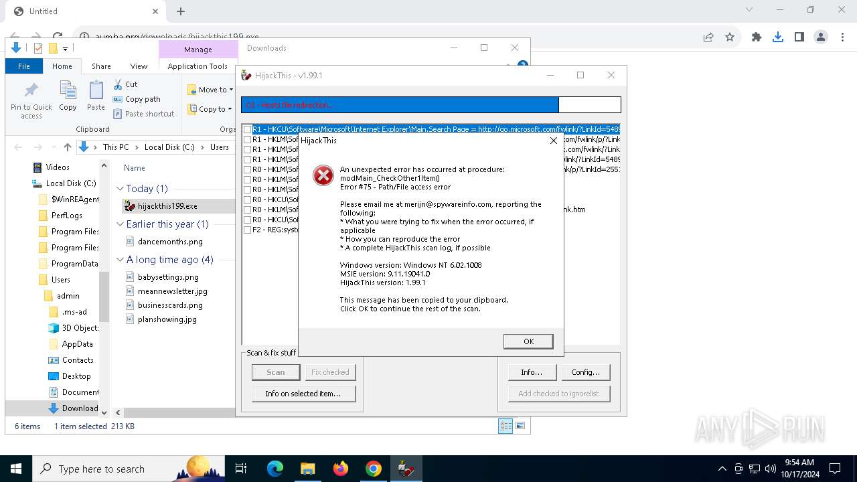The height and width of the screenshot is (482, 857).
Task: Click Chrome extensions puzzle icon
Action: tap(757, 37)
